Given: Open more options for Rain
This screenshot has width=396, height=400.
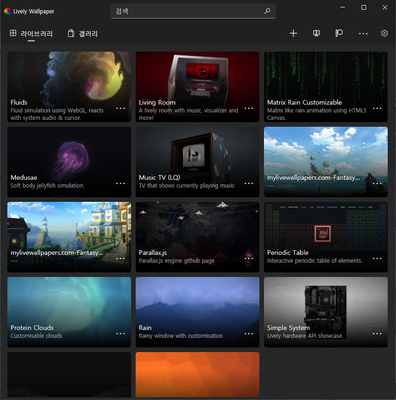Looking at the screenshot, I should click(249, 334).
